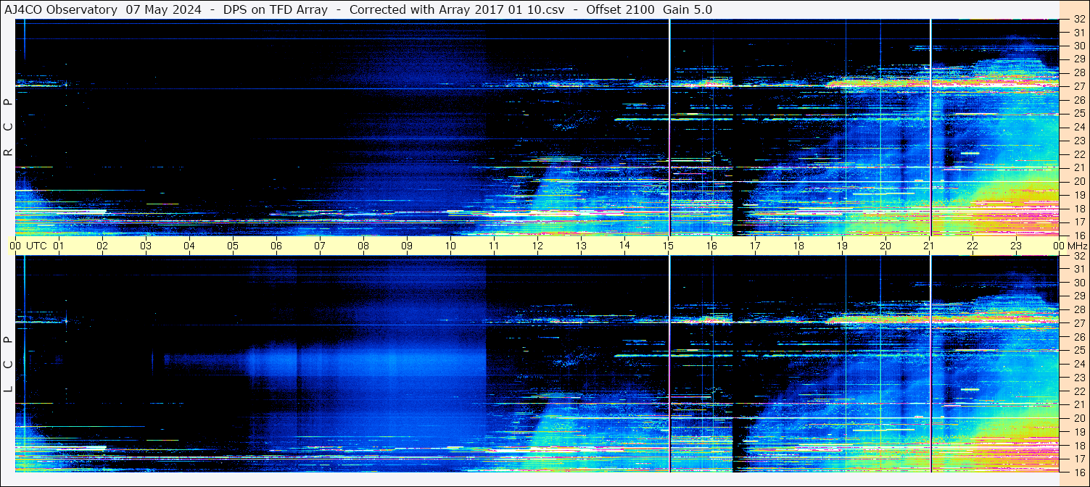Click the 01 hour tick label
This screenshot has height=487, width=1090.
coord(59,246)
